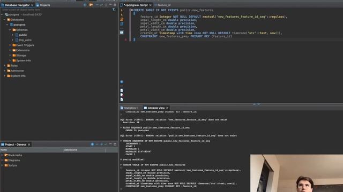Click the collapse all icon in Navigator toolbar

(97, 5)
